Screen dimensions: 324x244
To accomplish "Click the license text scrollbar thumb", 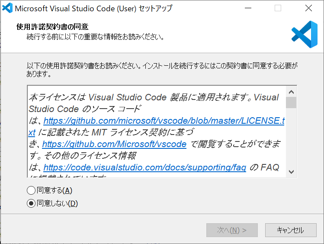I will (x=291, y=103).
